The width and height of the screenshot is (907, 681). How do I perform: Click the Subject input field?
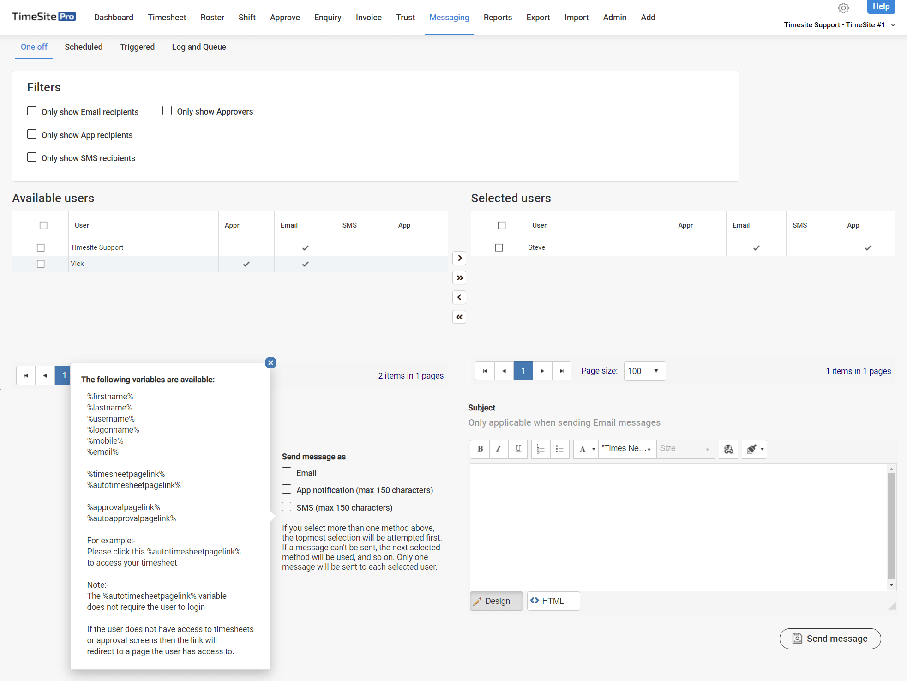(679, 423)
